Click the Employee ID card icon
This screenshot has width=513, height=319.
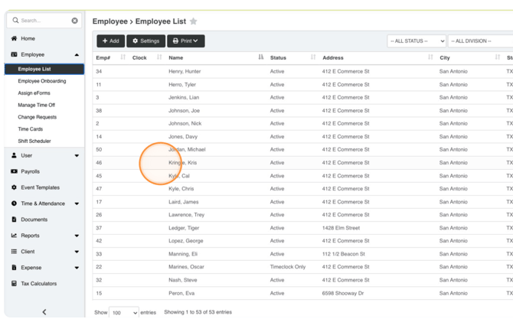click(14, 54)
